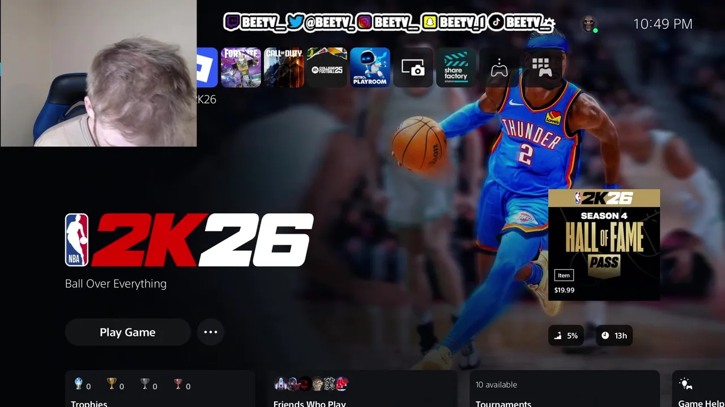The width and height of the screenshot is (725, 407).
Task: Click the Ball Over Everything tagline
Action: pos(116,284)
